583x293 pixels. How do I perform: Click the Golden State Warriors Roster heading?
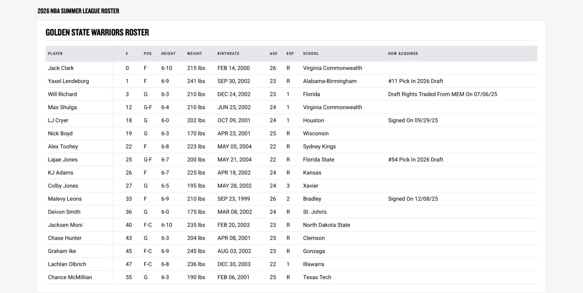coord(97,32)
